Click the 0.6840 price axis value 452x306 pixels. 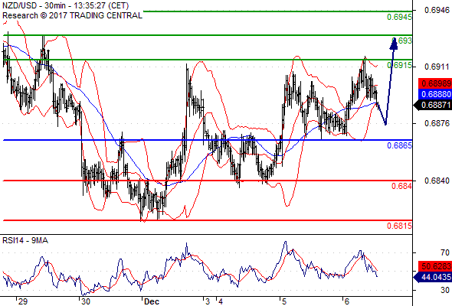coord(437,181)
